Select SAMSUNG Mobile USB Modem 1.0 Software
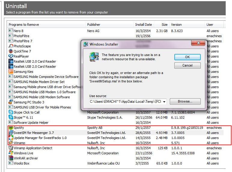The width and height of the screenshot is (232, 172). (x=44, y=92)
